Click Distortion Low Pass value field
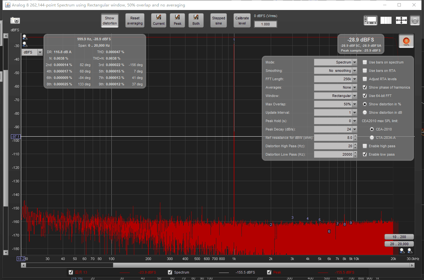Screen dimensions: 424x280 coord(334,154)
